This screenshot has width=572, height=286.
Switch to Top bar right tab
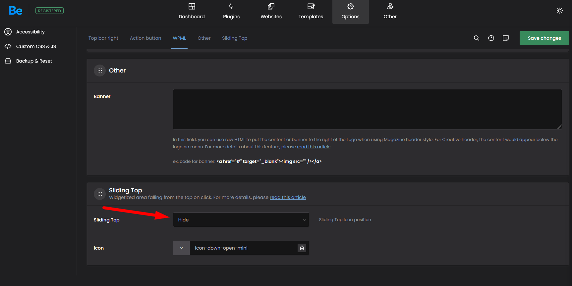[x=103, y=38]
